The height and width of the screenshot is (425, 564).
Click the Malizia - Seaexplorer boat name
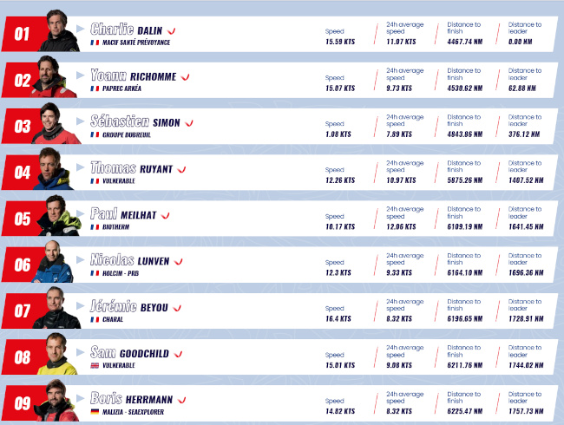point(133,412)
